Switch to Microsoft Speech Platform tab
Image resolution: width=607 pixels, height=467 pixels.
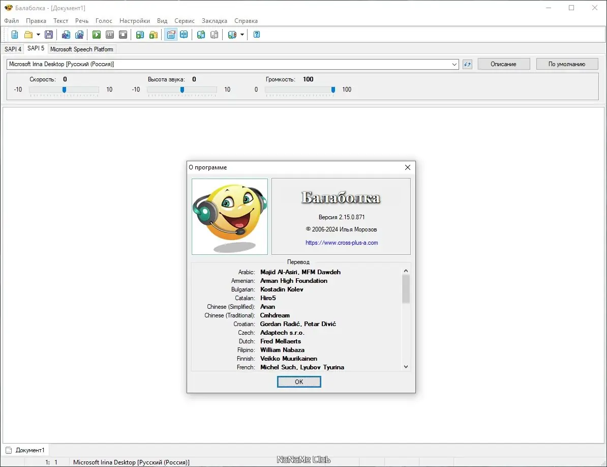tap(82, 49)
